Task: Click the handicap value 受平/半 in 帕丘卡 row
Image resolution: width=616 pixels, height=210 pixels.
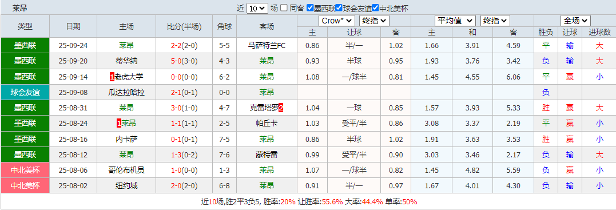Action: click(354, 124)
